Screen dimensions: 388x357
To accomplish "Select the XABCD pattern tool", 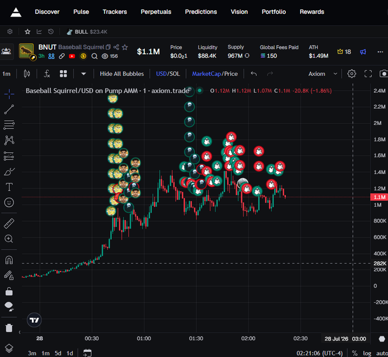I will click(x=9, y=140).
